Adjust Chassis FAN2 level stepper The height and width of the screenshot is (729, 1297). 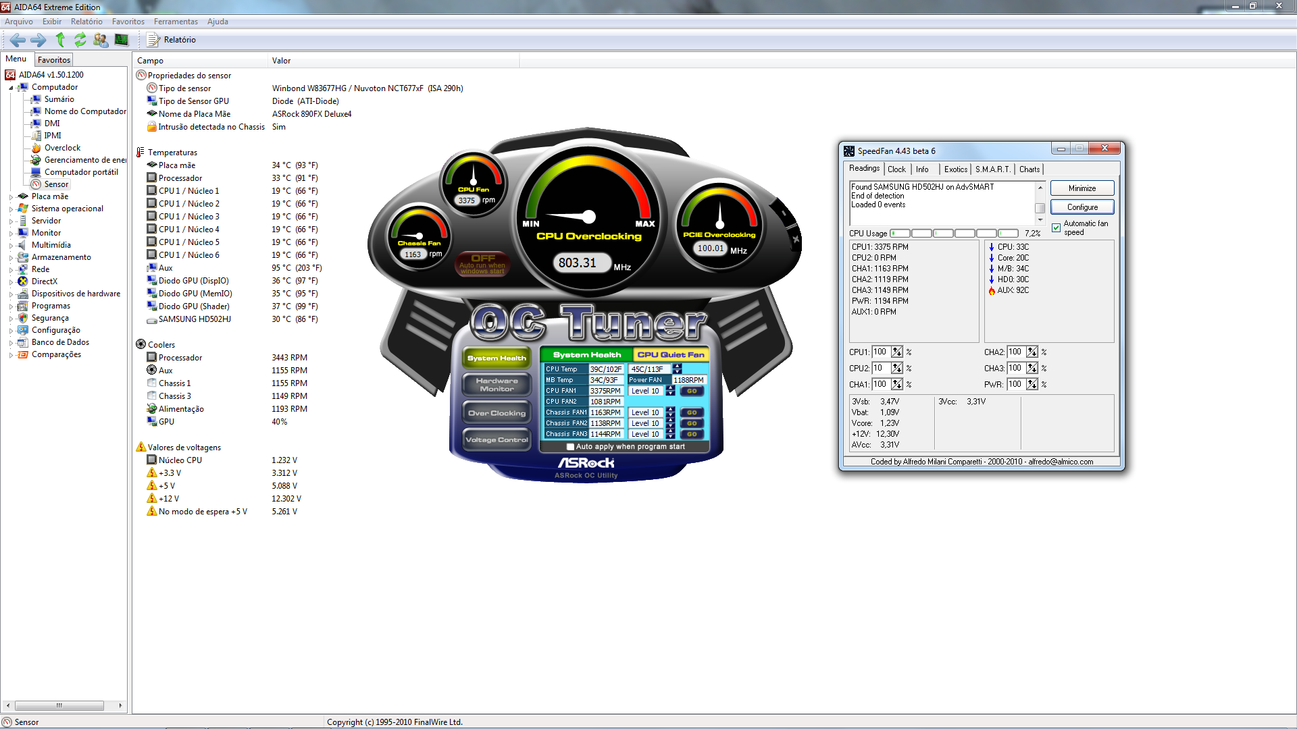[670, 423]
